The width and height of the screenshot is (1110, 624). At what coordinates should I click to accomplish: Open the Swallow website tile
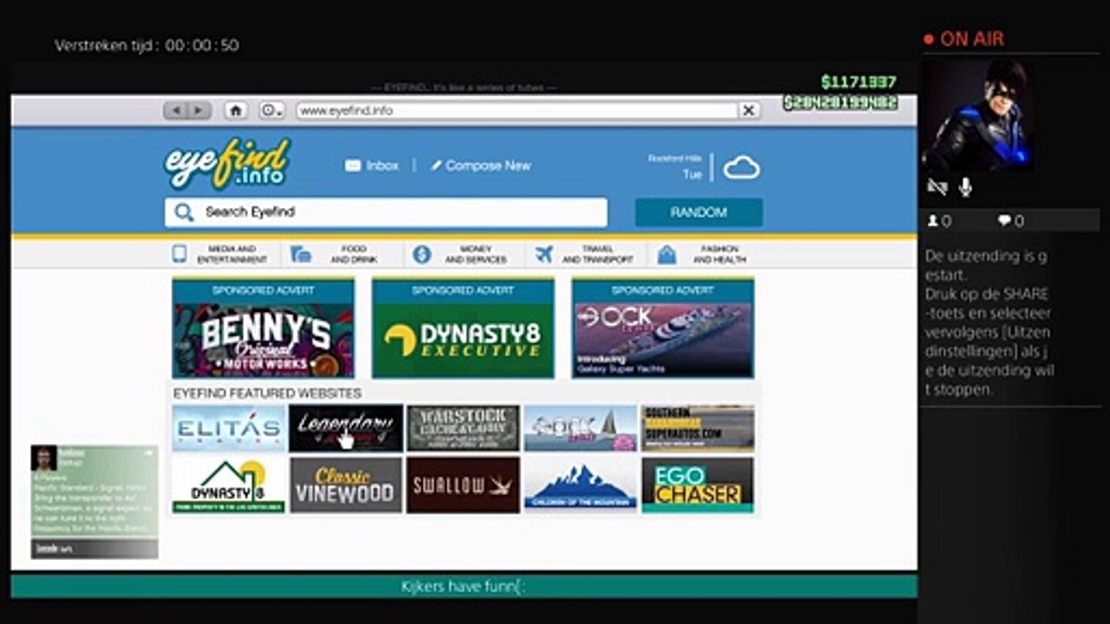pyautogui.click(x=463, y=485)
